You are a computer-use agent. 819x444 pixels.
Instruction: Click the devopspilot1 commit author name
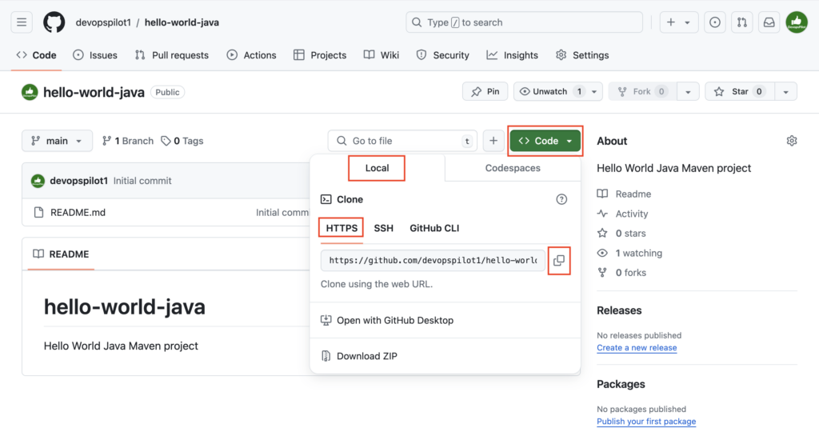click(x=79, y=181)
